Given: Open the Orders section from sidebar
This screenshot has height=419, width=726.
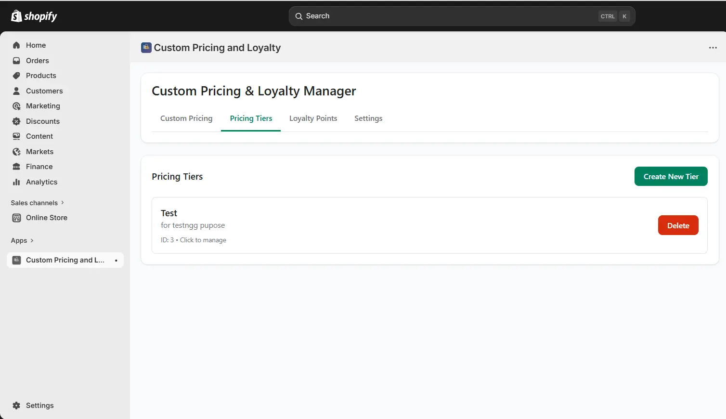Looking at the screenshot, I should tap(37, 60).
